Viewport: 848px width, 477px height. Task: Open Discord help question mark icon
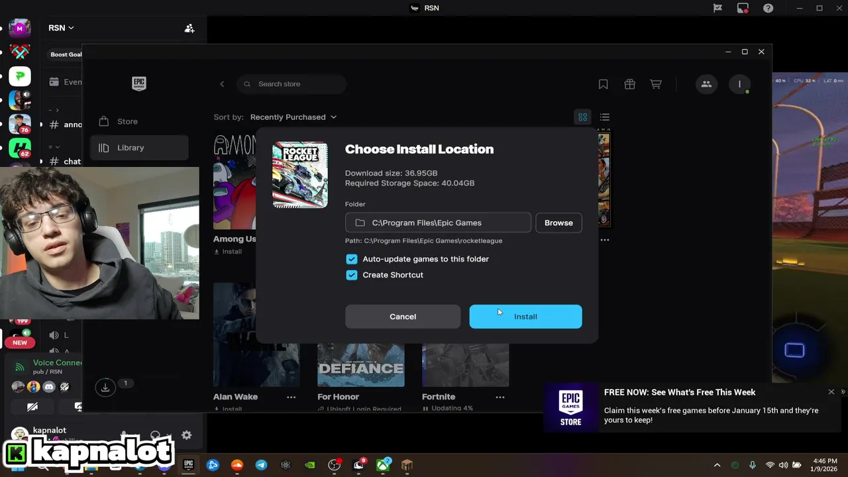coord(768,8)
